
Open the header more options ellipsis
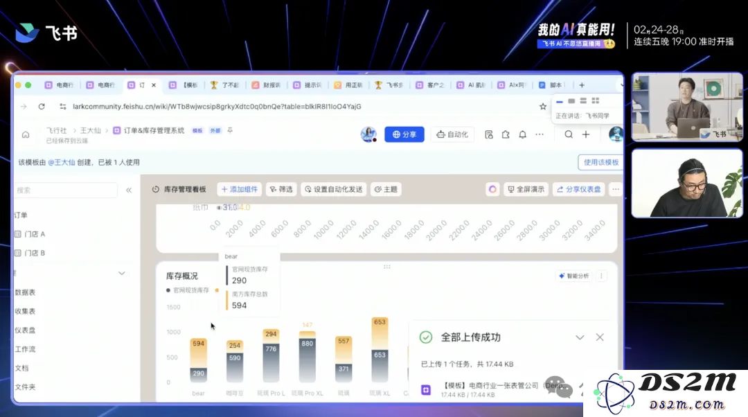pyautogui.click(x=540, y=134)
